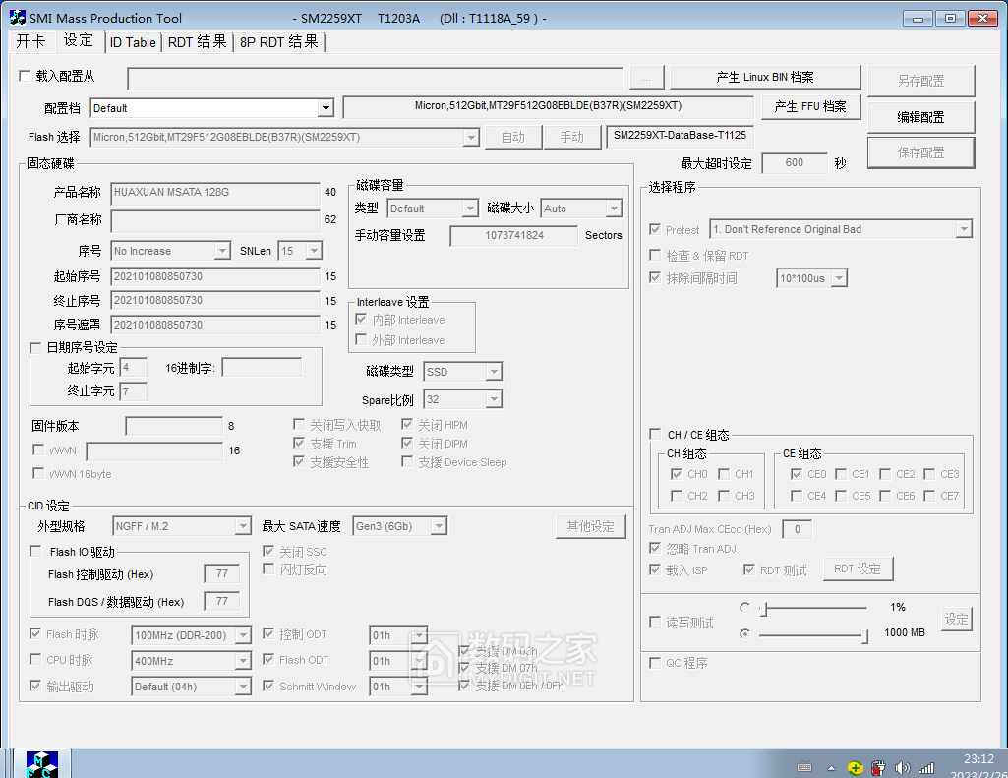Click the keyboard layout icon in system tray
The height and width of the screenshot is (778, 1008).
point(805,767)
